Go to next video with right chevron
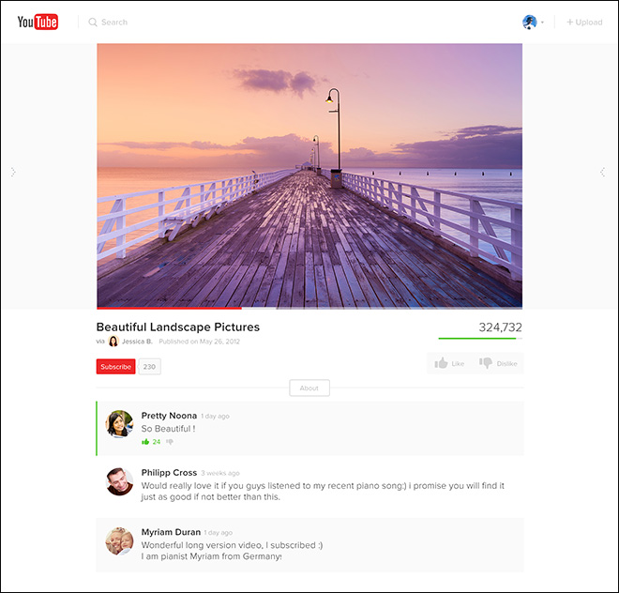619x593 pixels. click(x=603, y=172)
